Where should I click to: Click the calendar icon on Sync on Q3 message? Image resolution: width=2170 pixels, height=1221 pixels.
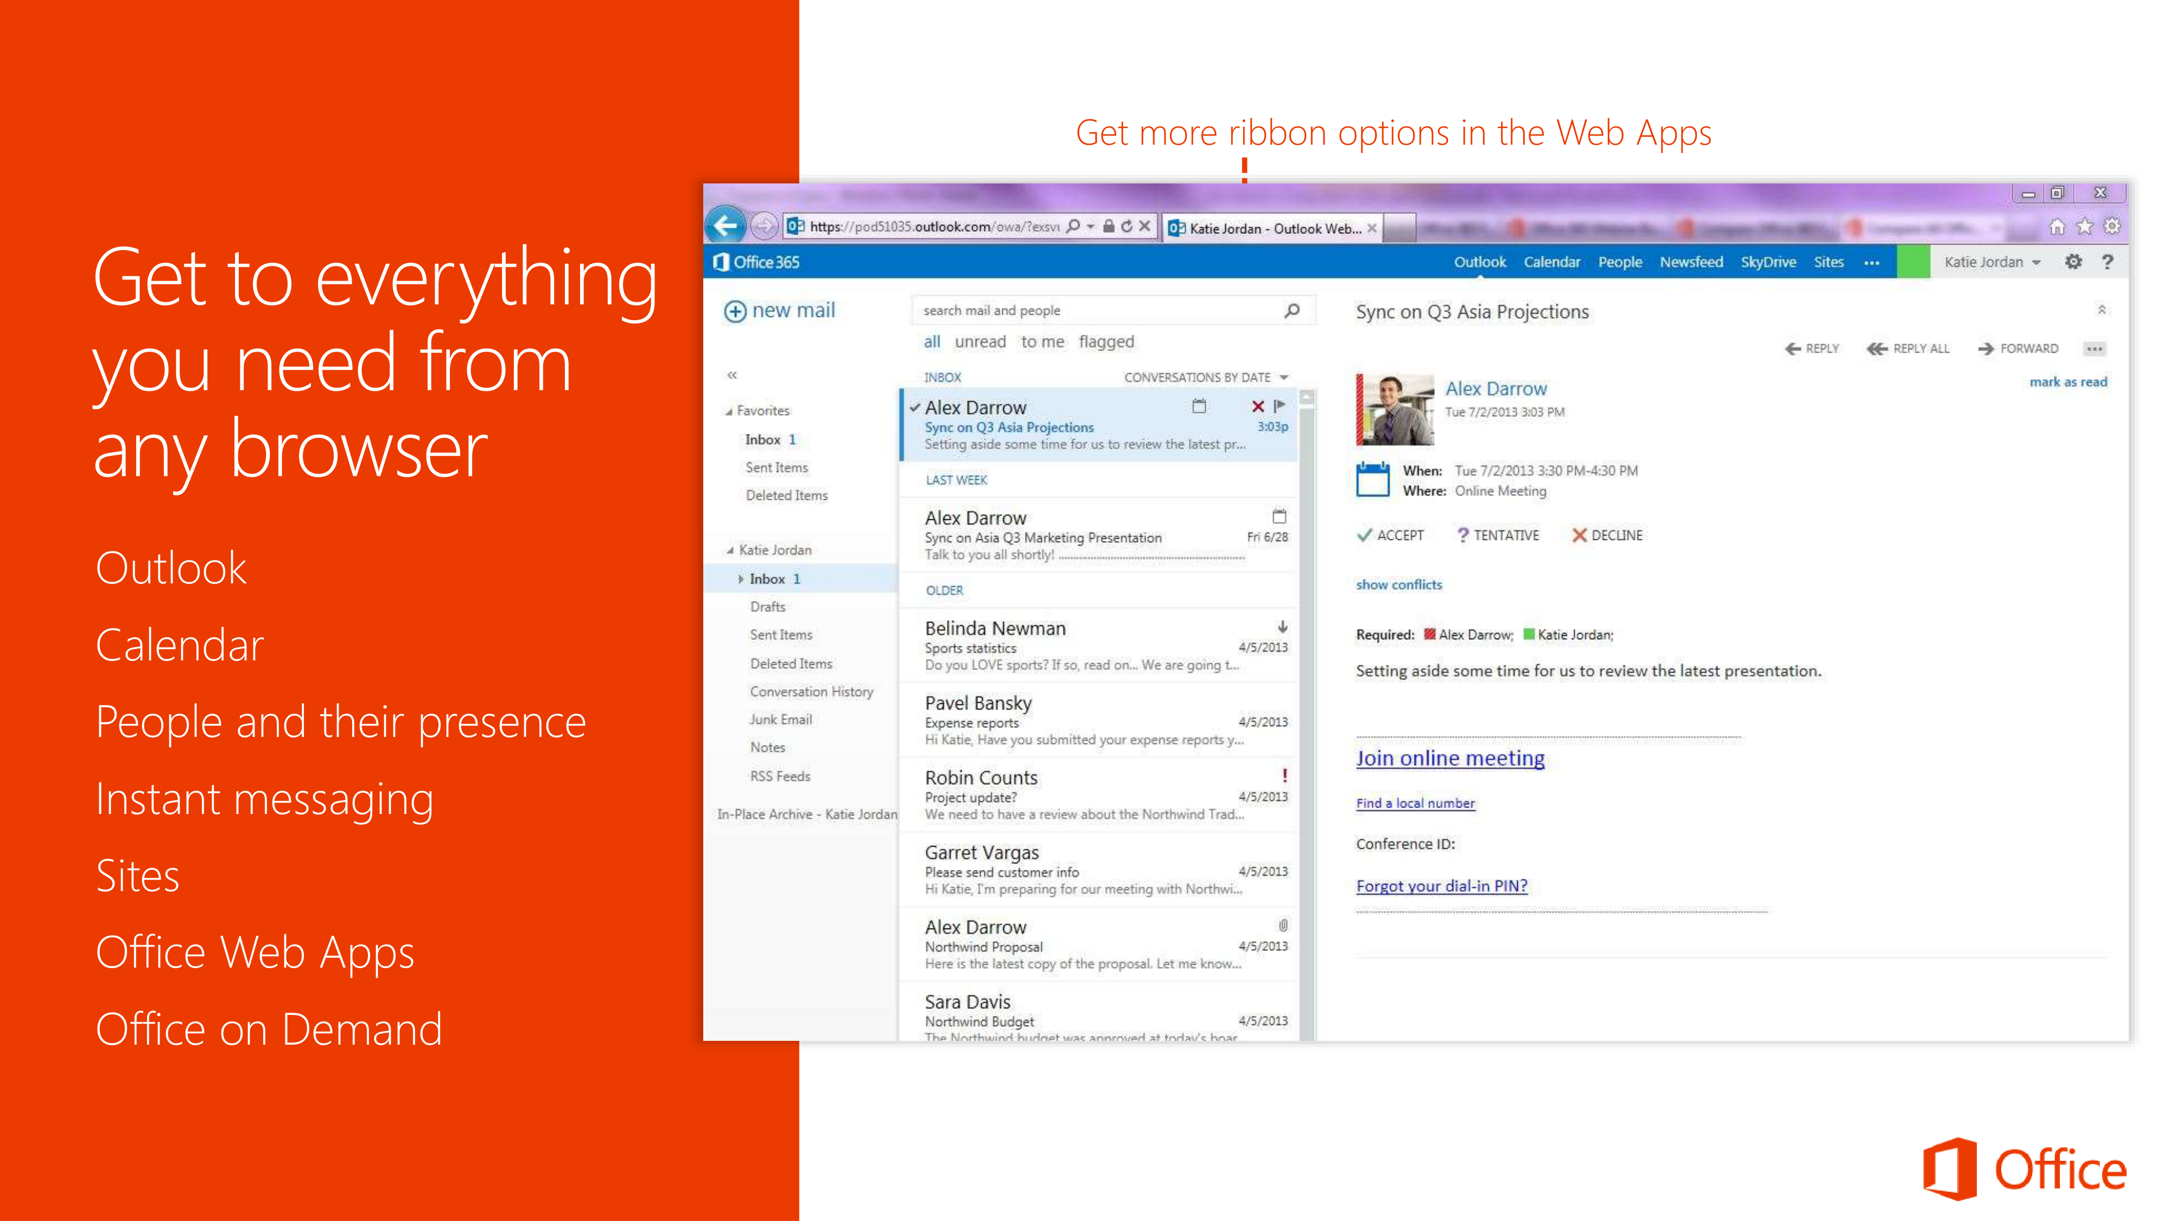pyautogui.click(x=1199, y=406)
